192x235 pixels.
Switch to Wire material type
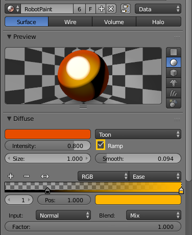coord(70,22)
